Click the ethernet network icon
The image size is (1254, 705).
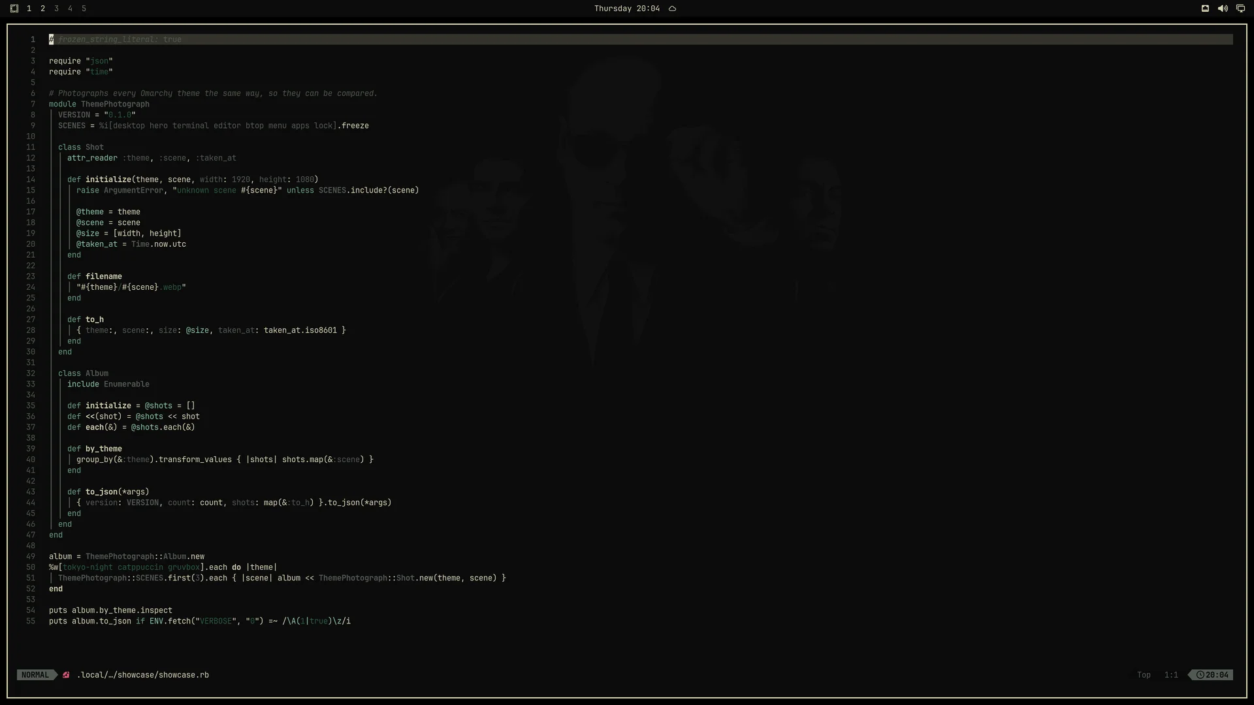click(1205, 8)
